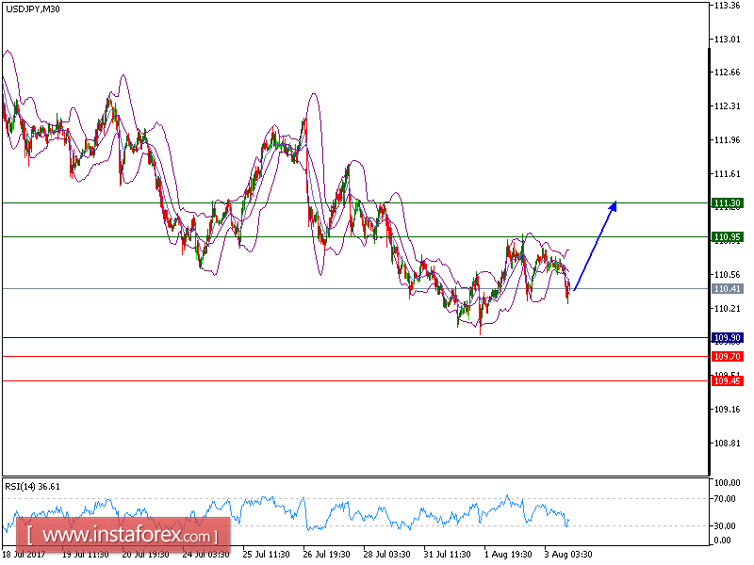Click the red 109.70 price level marker

coord(726,357)
